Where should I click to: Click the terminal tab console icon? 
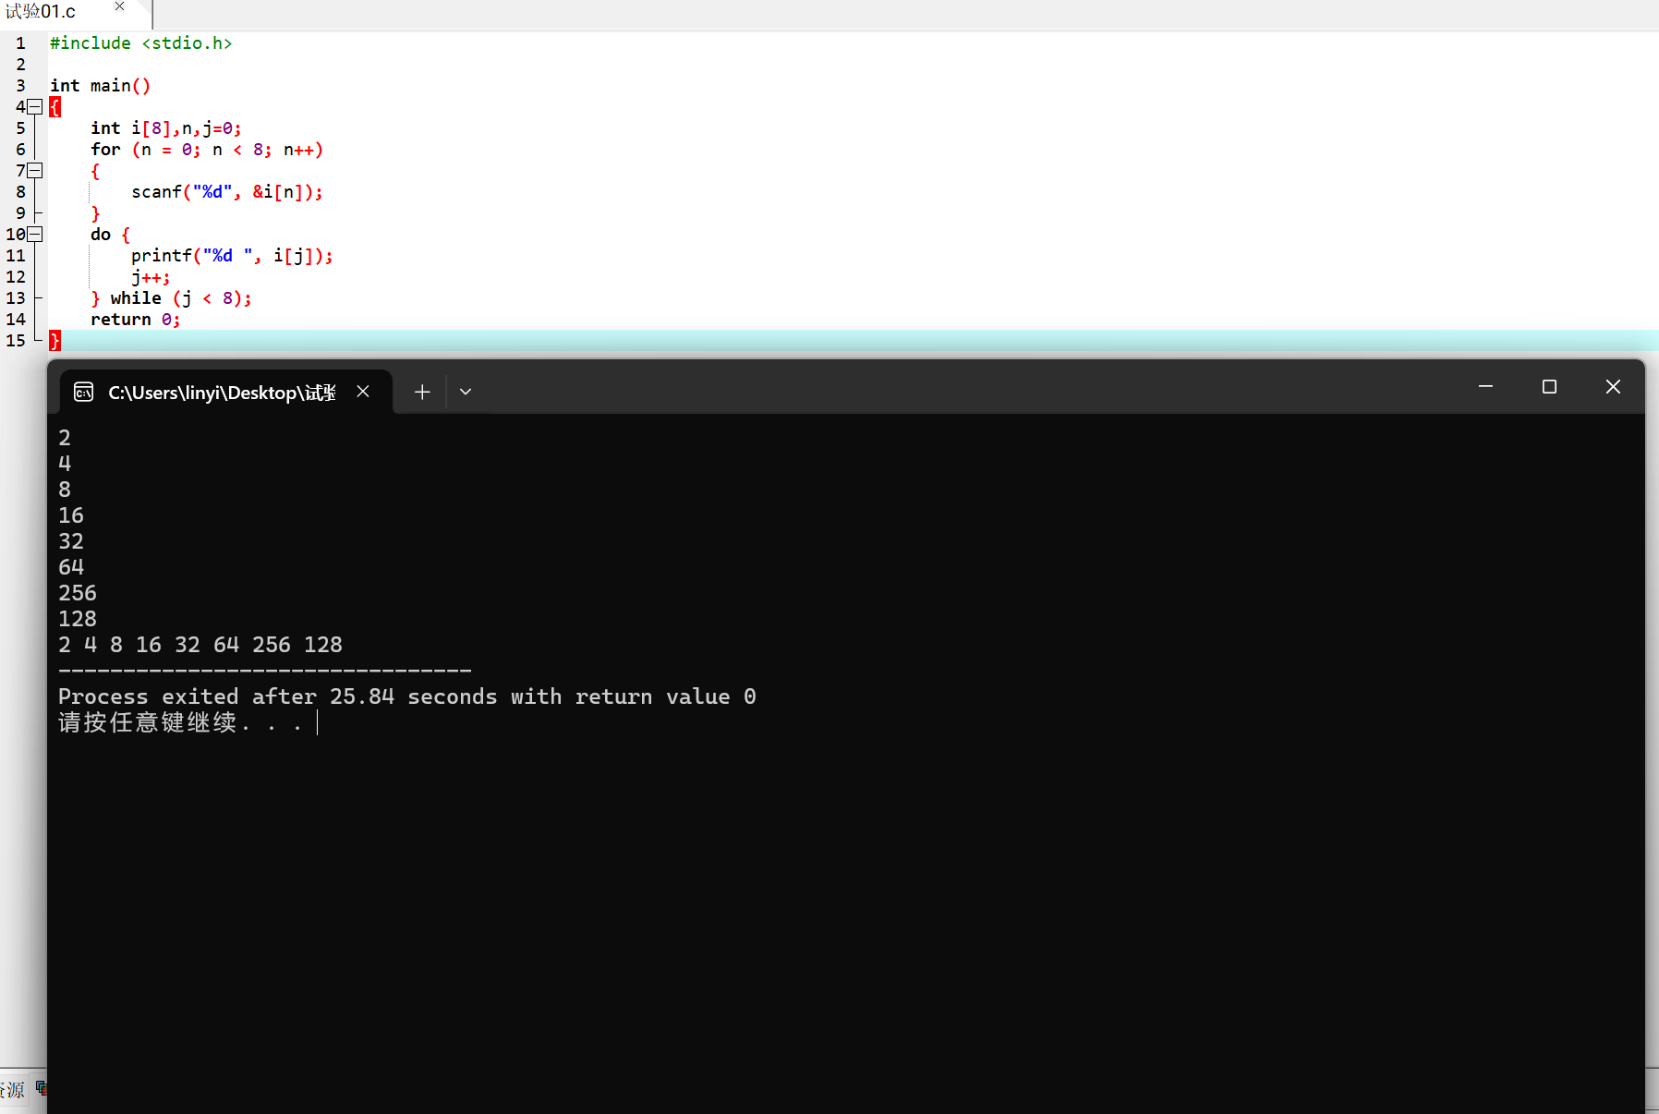[84, 392]
